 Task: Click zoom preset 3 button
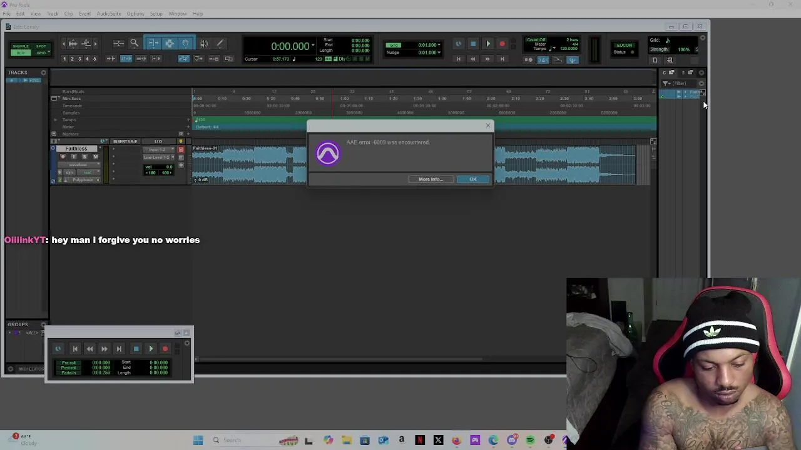coord(79,59)
